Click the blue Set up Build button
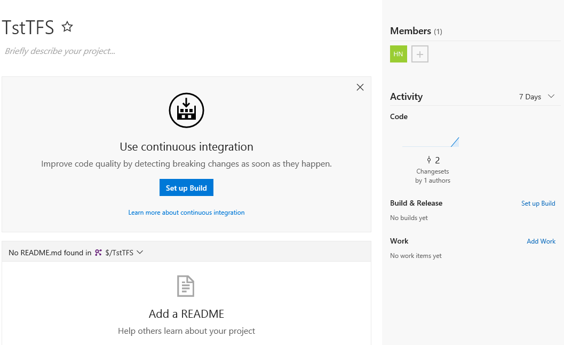This screenshot has width=564, height=345. pos(186,187)
